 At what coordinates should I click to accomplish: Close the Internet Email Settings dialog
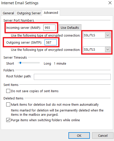pyautogui.click(x=110, y=3)
